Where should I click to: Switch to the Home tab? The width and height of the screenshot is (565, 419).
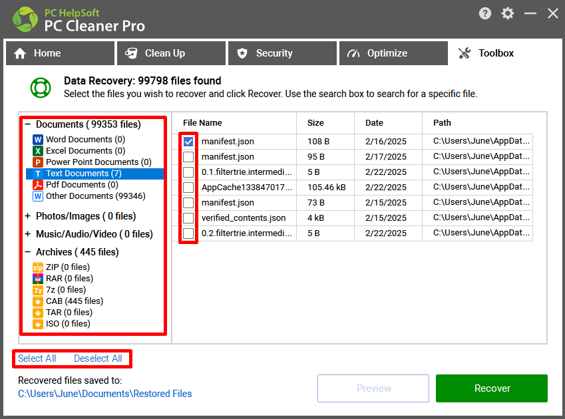point(60,53)
